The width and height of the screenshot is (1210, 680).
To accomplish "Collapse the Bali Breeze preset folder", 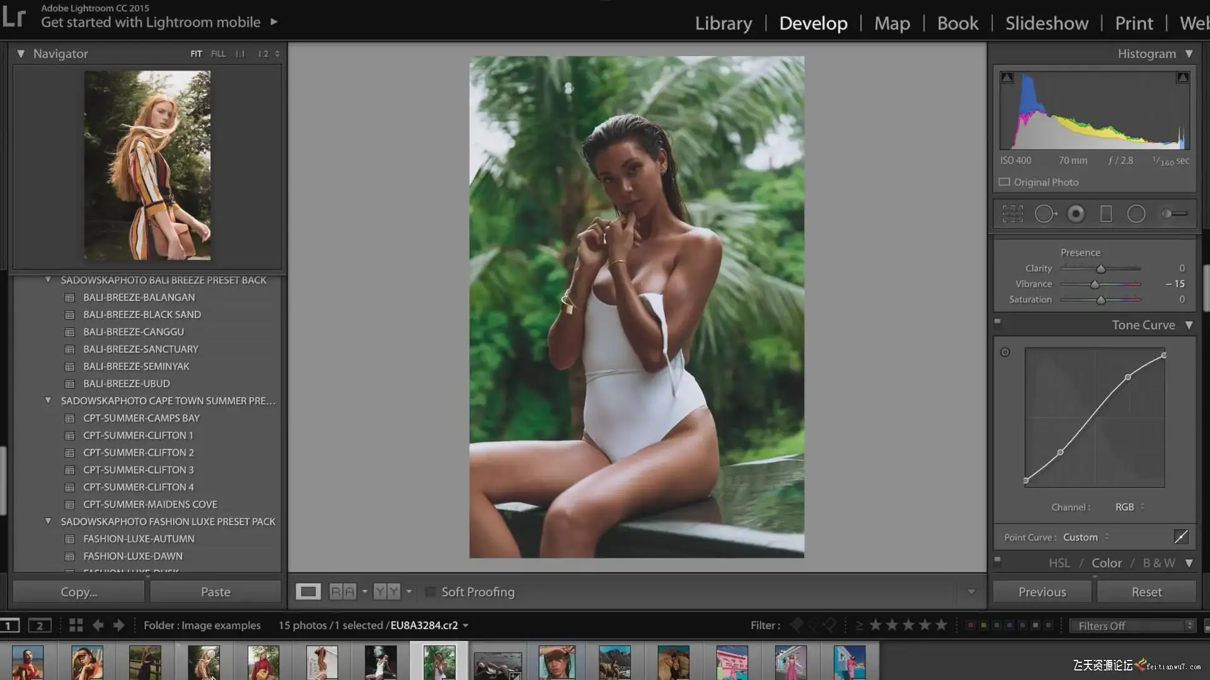I will click(x=48, y=280).
